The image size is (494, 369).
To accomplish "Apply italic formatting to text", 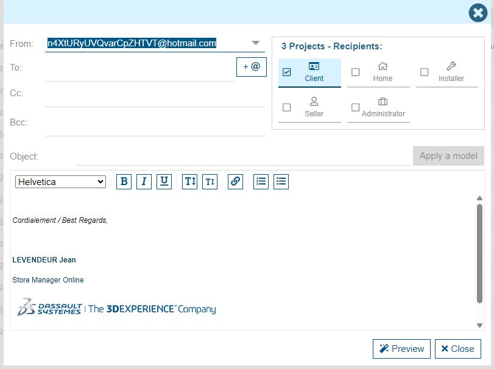I will point(144,181).
